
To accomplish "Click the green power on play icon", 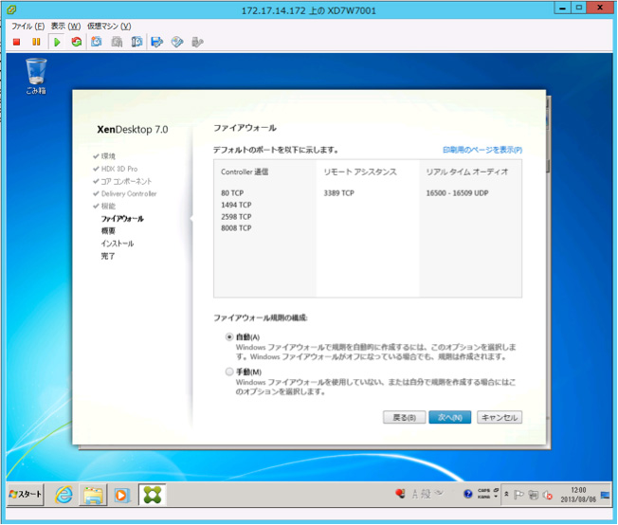I will pyautogui.click(x=57, y=42).
